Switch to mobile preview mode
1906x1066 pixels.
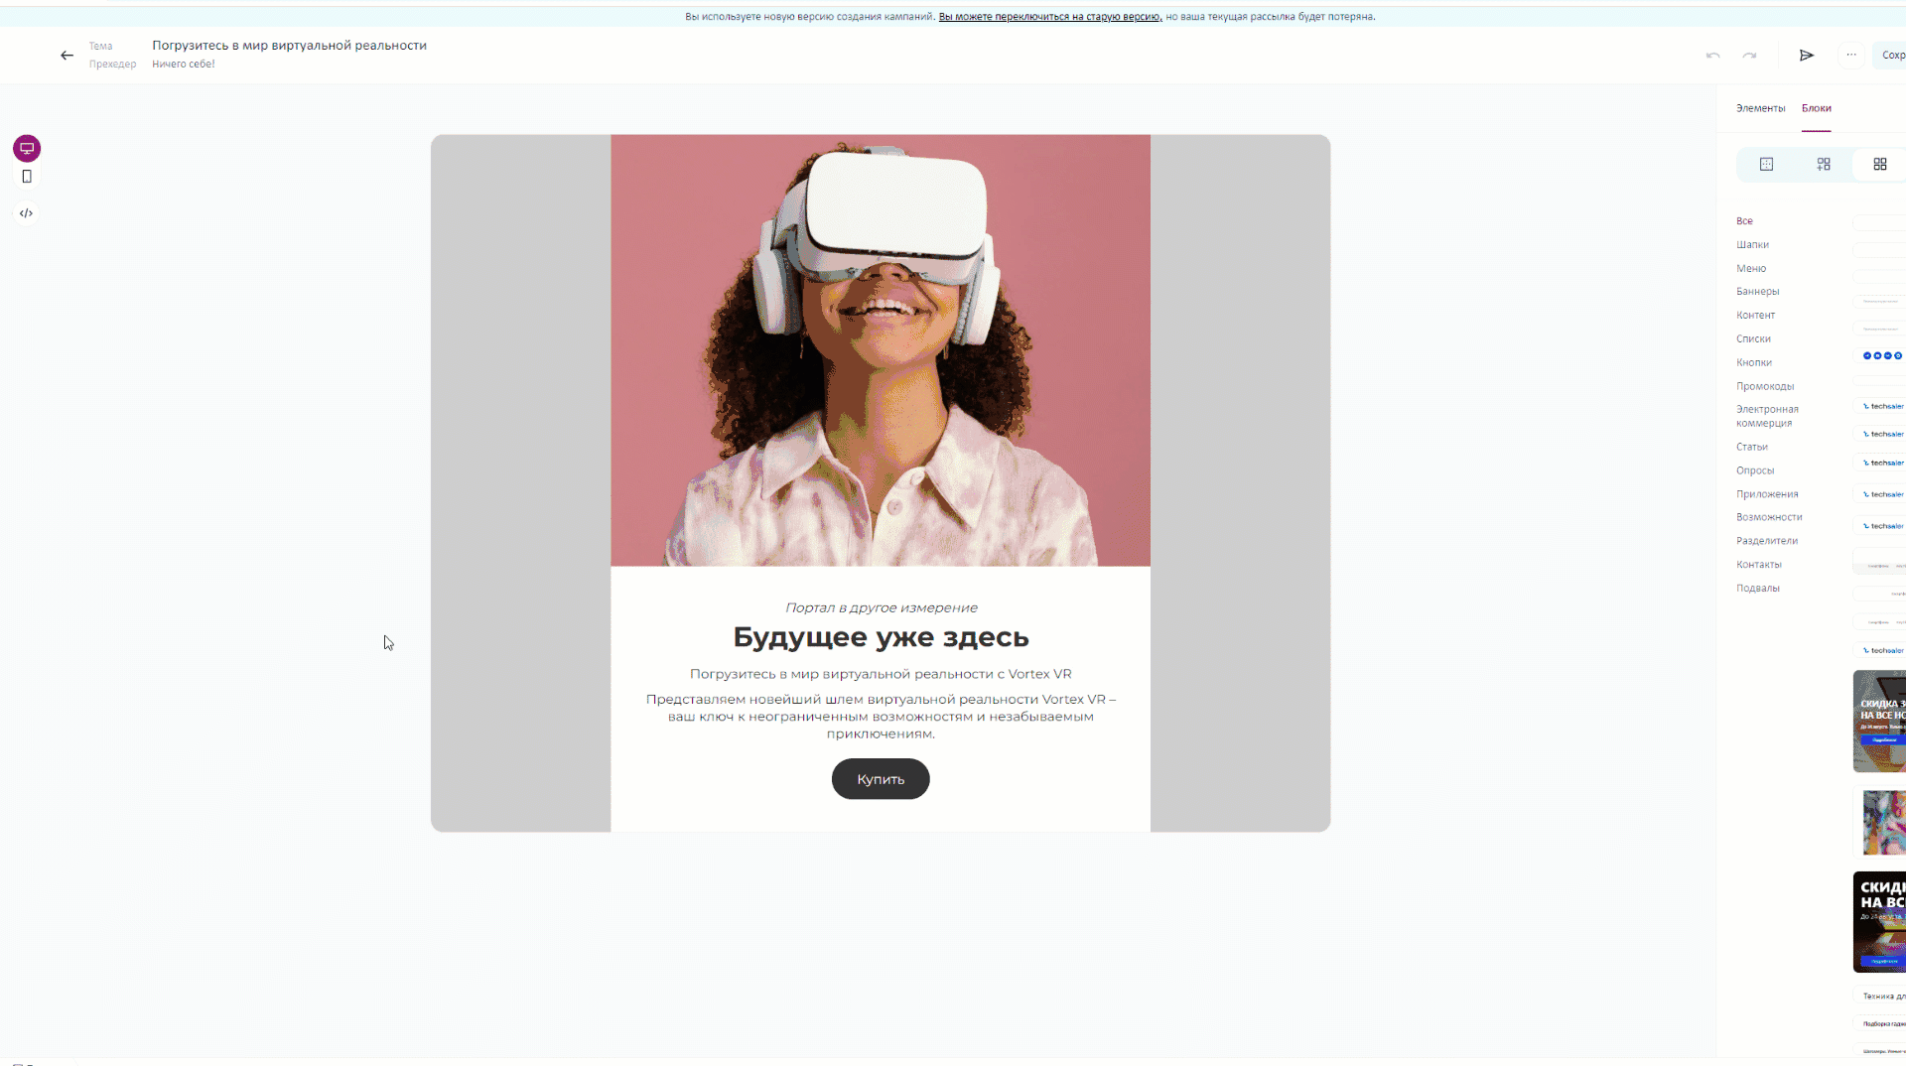point(27,177)
